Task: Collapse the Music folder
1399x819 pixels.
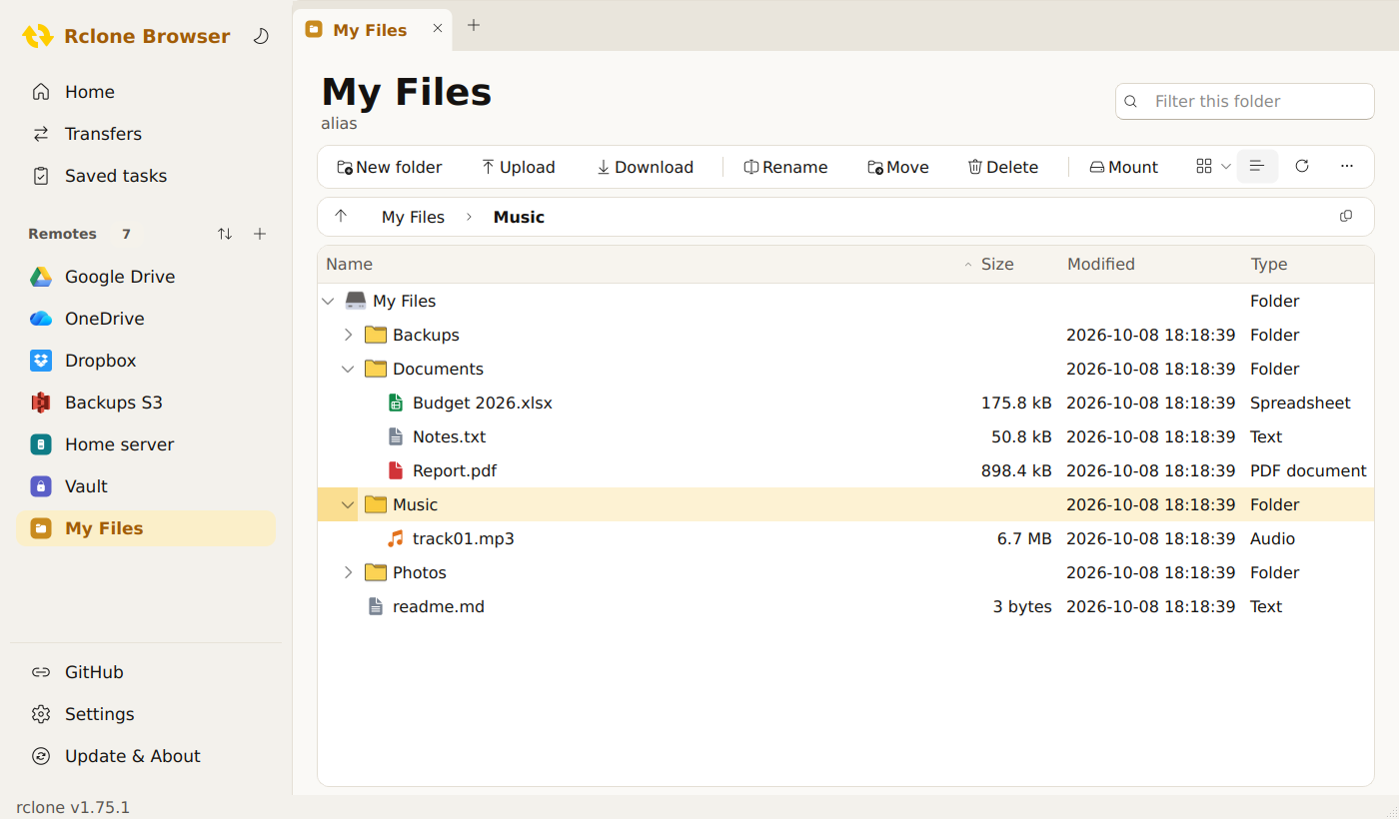Action: coord(348,504)
